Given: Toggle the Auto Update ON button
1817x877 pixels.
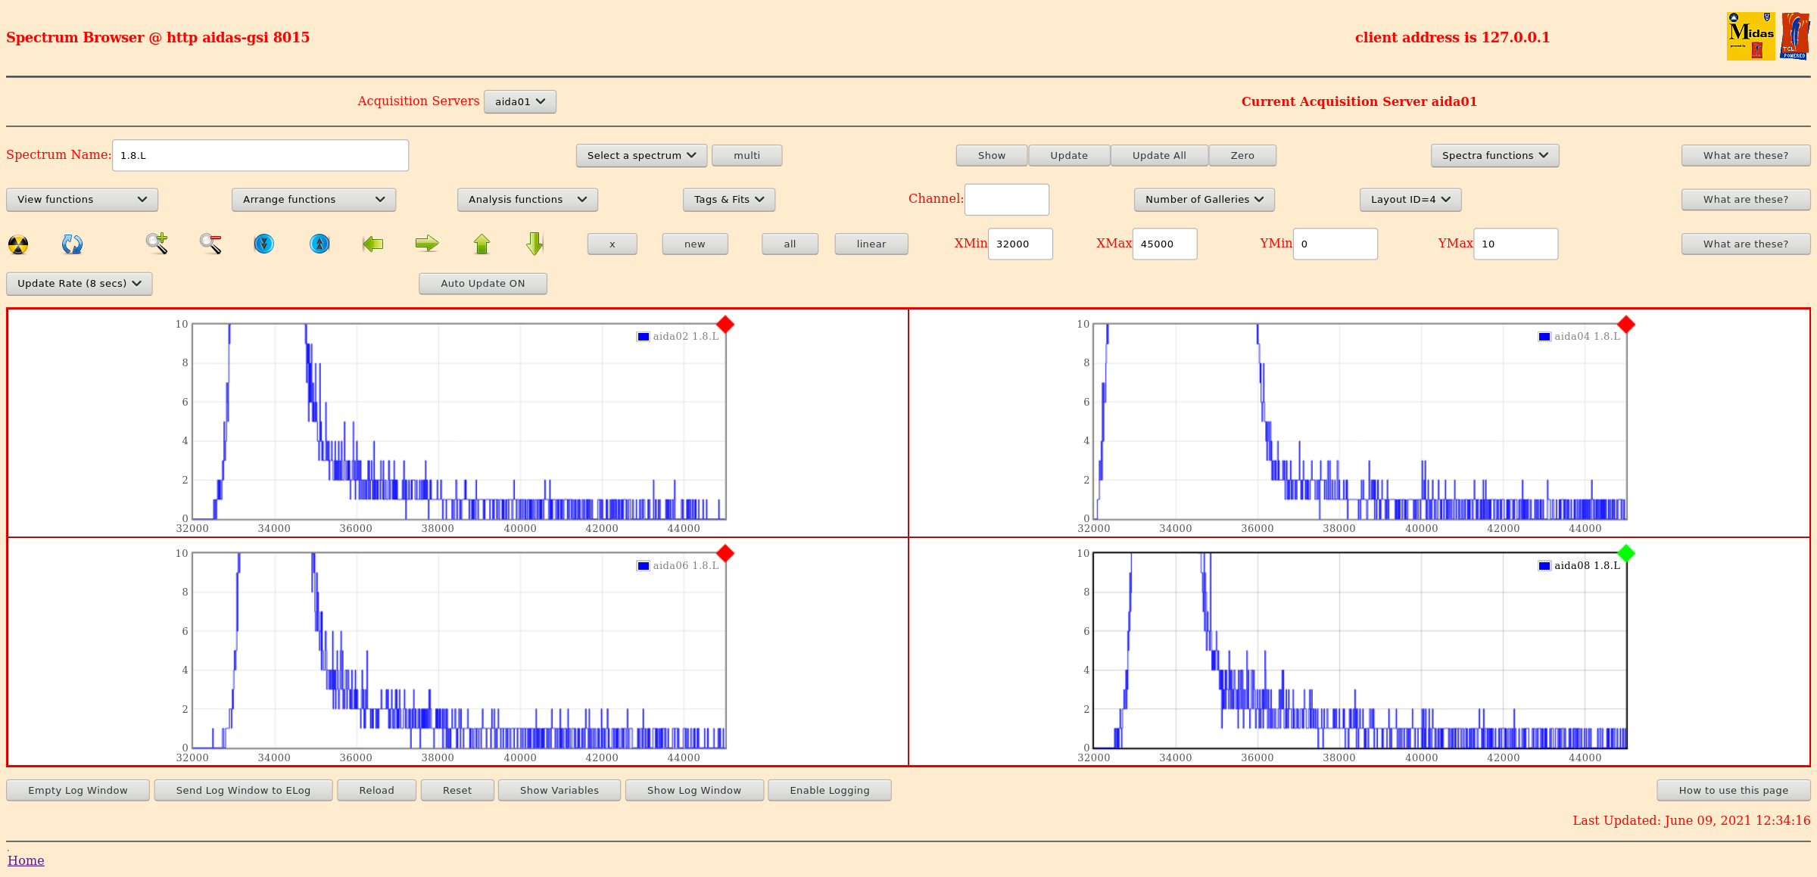Looking at the screenshot, I should [x=482, y=284].
